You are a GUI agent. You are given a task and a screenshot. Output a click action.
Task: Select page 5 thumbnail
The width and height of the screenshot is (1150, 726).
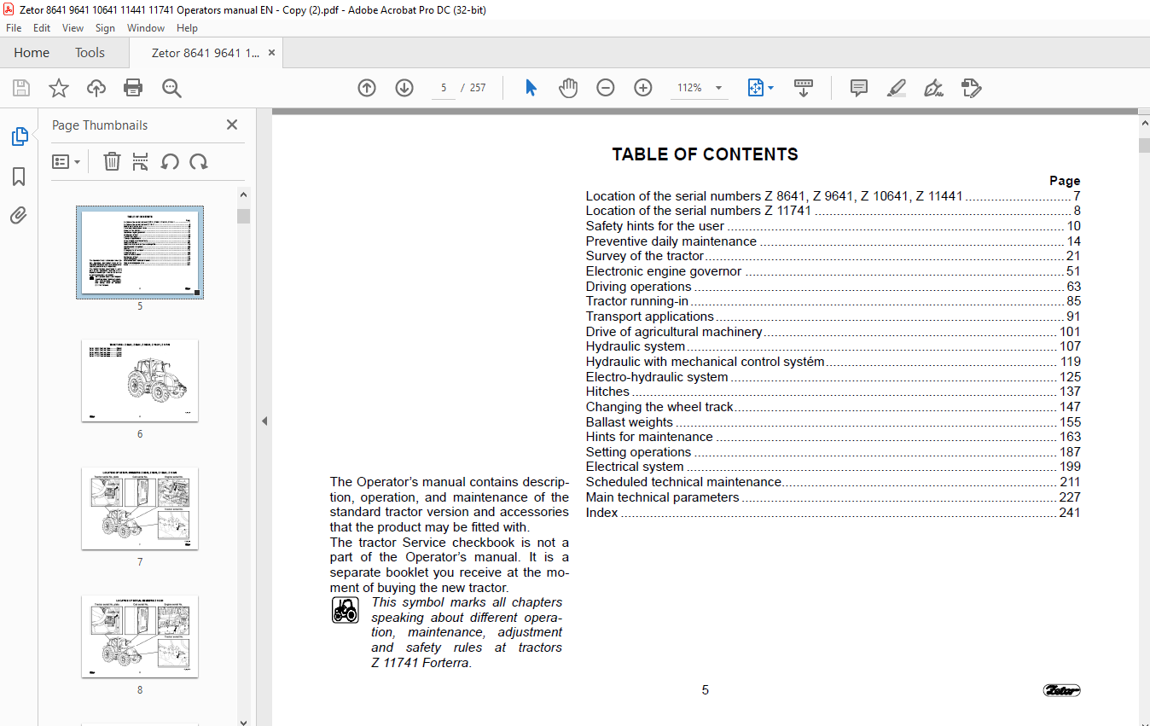point(140,253)
